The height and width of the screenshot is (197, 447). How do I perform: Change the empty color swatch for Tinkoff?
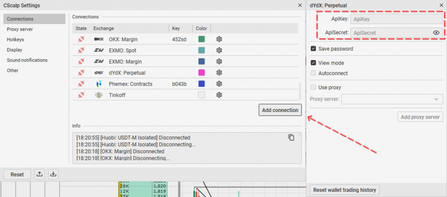202,95
